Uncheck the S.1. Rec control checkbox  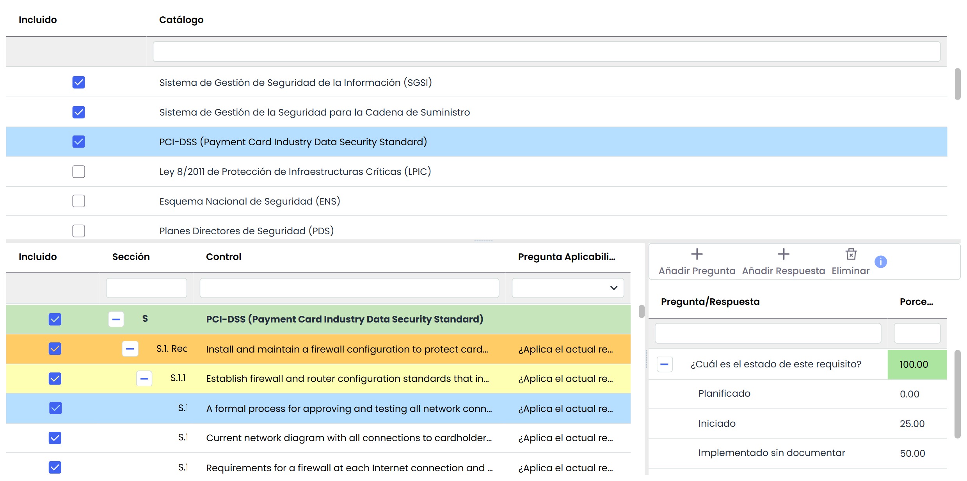pos(55,349)
